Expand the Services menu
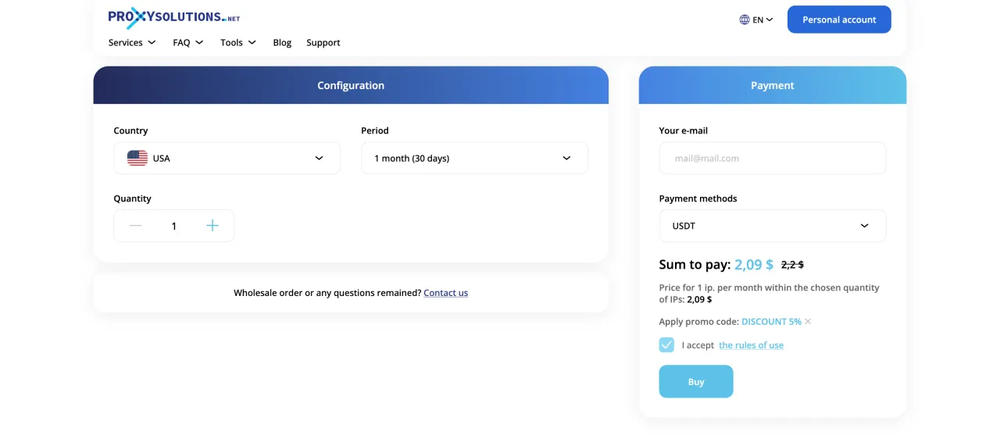This screenshot has width=1000, height=435. pos(131,43)
